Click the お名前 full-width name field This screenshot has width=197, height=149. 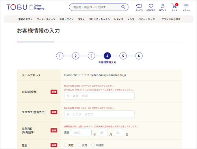(x=99, y=96)
